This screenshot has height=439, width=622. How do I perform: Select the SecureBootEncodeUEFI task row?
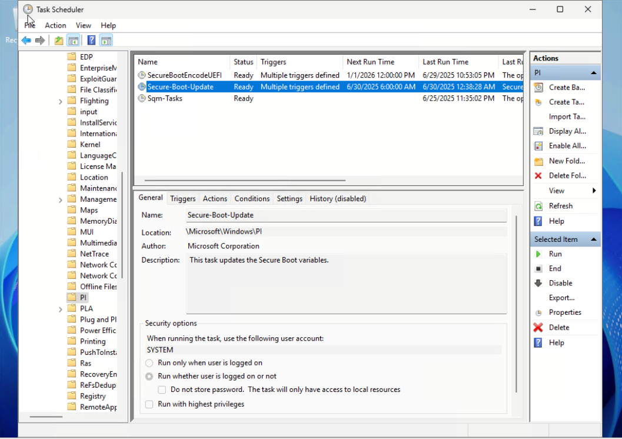pyautogui.click(x=184, y=75)
